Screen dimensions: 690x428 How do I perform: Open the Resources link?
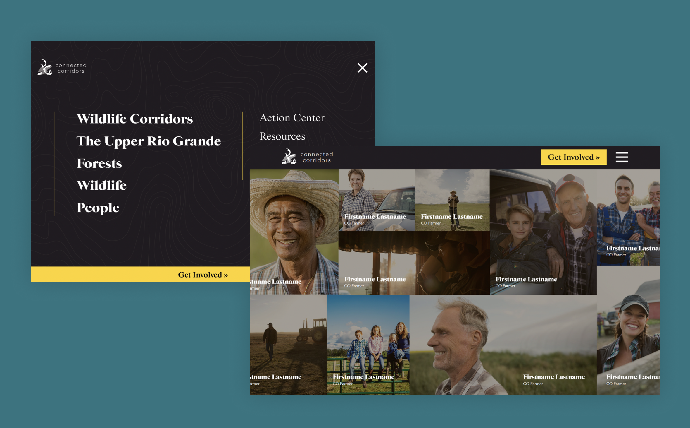(282, 136)
